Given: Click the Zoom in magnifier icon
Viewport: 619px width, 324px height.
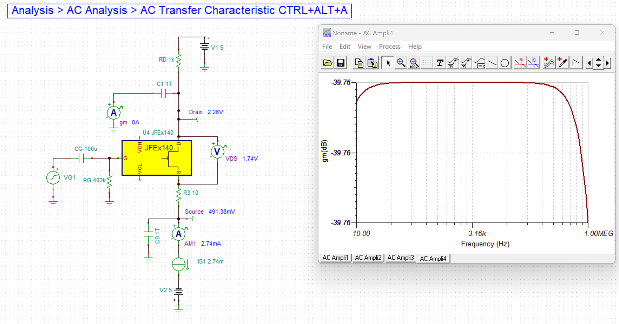Looking at the screenshot, I should click(401, 63).
